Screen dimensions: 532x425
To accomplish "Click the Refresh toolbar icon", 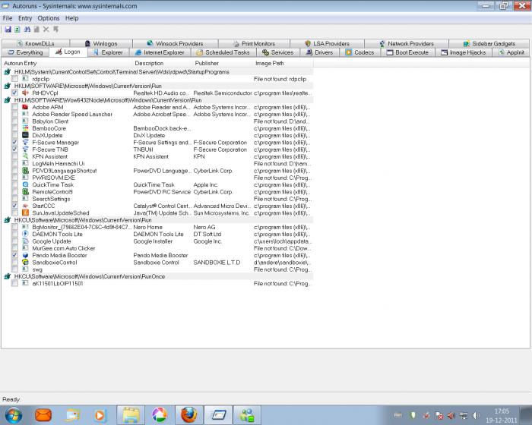I will tap(17, 30).
